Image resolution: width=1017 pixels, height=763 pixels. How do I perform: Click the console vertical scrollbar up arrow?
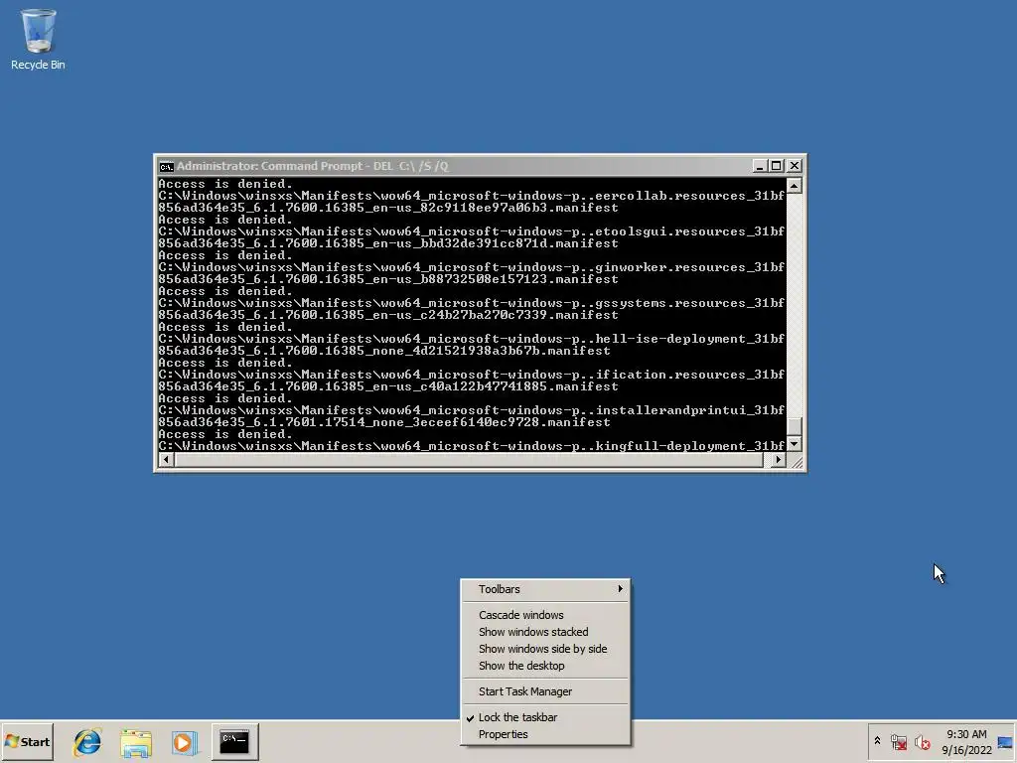tap(794, 186)
